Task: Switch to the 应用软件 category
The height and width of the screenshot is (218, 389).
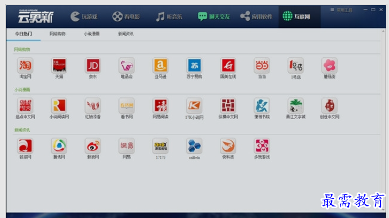Action: pyautogui.click(x=256, y=17)
